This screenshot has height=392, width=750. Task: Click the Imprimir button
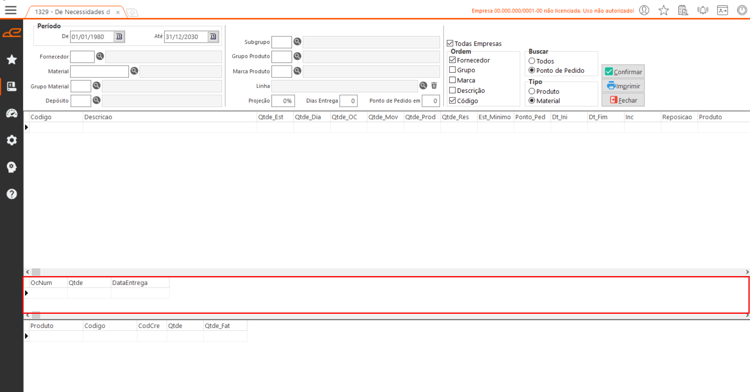[623, 86]
